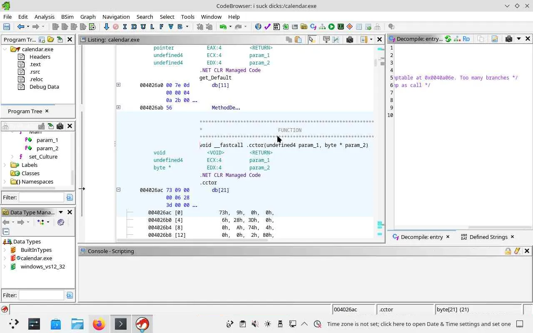Toggle the listing mouse hover mode icon
The width and height of the screenshot is (533, 333).
pos(311,40)
